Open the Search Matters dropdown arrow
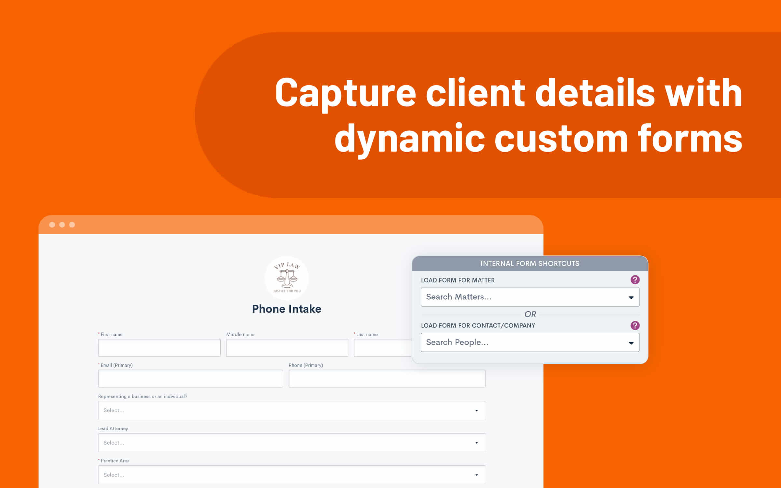781x488 pixels. click(x=631, y=297)
